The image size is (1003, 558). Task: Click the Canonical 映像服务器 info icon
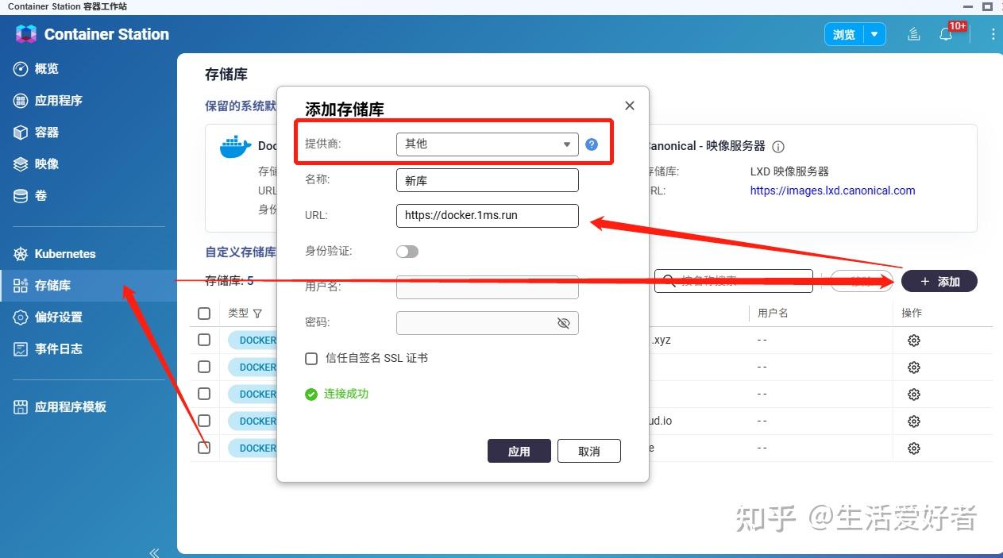click(778, 147)
